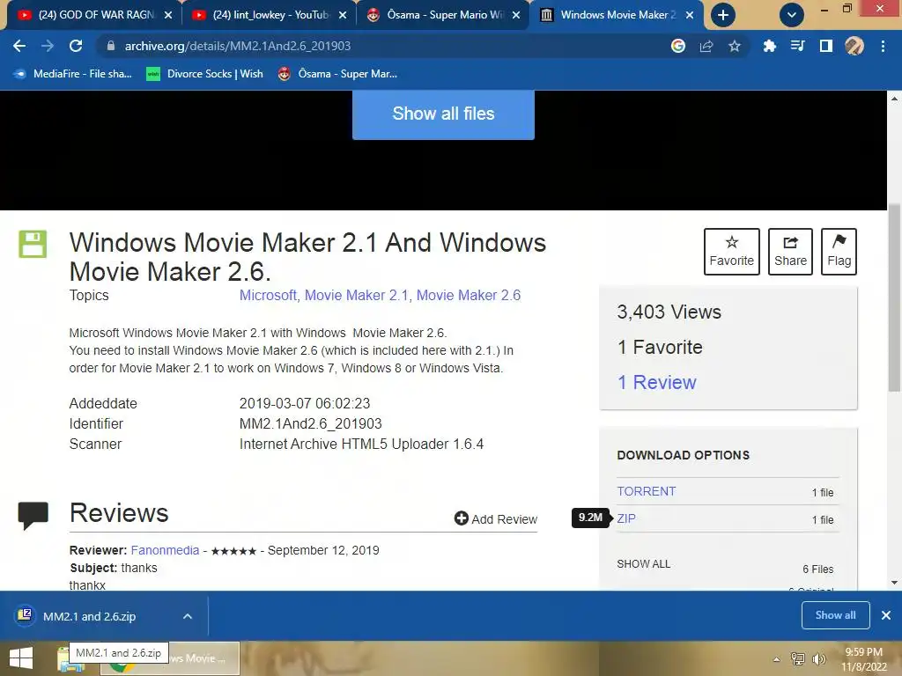Expand the download item options chevron
This screenshot has width=902, height=676.
pyautogui.click(x=188, y=616)
